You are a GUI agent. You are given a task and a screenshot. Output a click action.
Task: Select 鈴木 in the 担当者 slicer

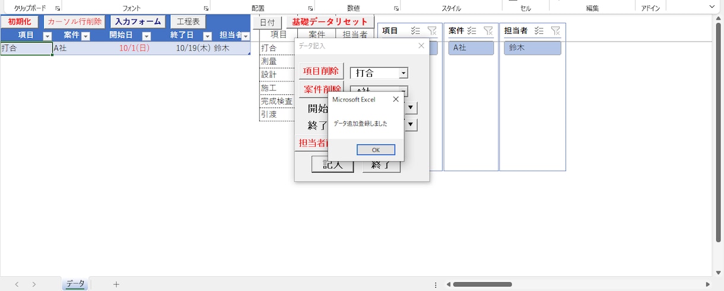click(532, 48)
